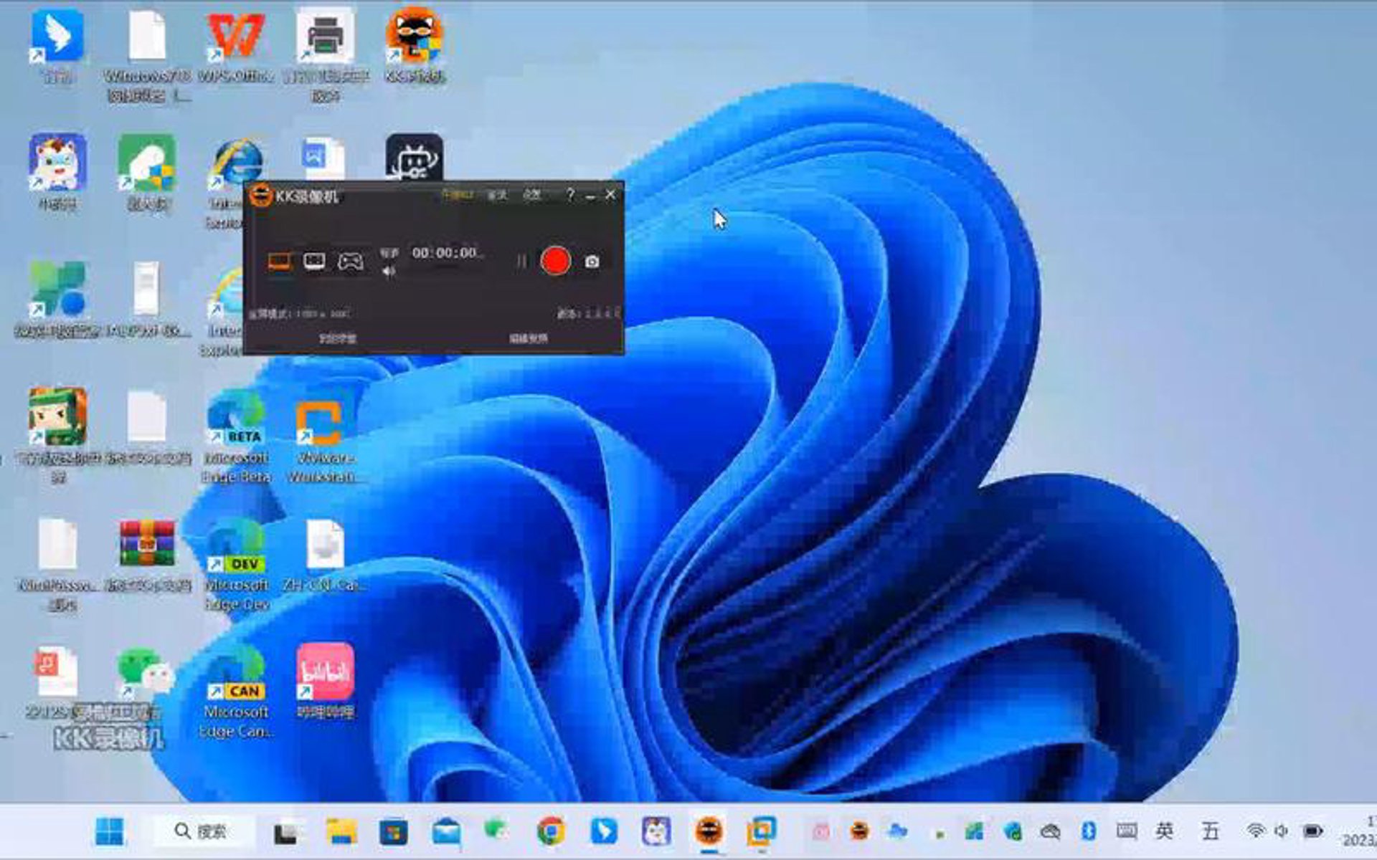Toggle the English input method indicator in tray
This screenshot has height=860, width=1377.
pos(1164,831)
